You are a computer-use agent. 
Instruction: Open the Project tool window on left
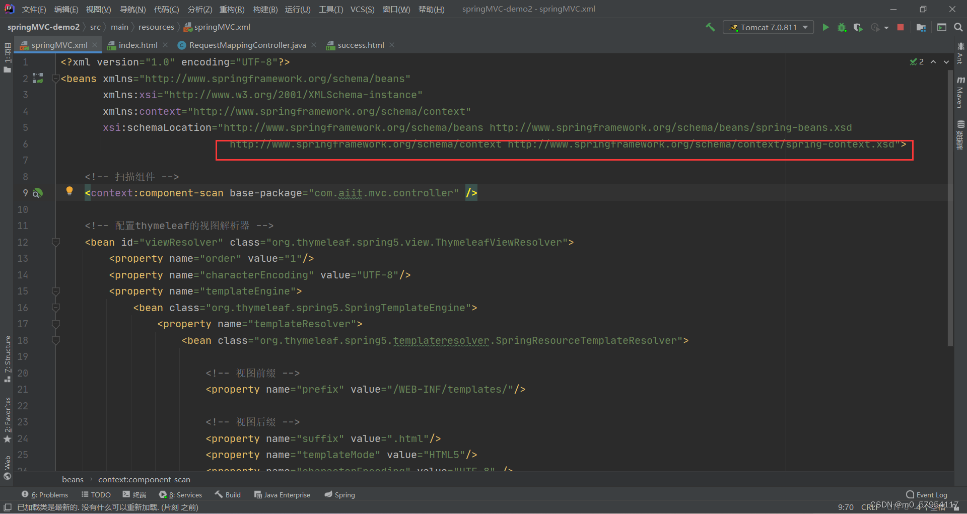coord(7,57)
